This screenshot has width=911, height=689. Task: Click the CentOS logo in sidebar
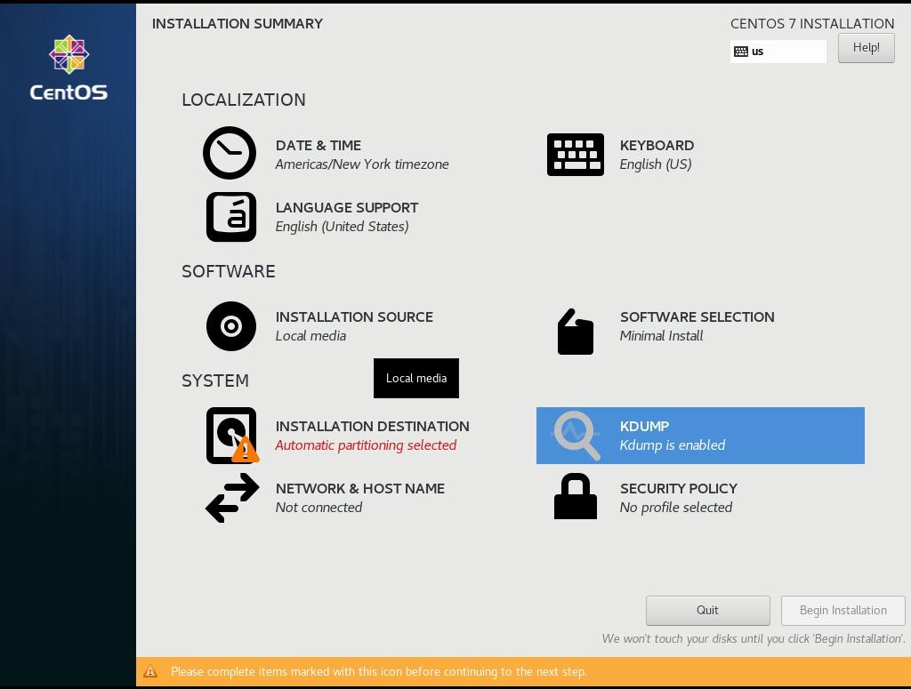point(68,67)
